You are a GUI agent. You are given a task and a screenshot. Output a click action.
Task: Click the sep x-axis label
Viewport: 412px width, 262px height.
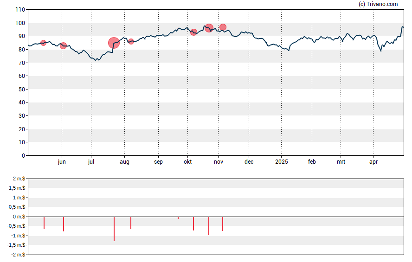[158, 162]
